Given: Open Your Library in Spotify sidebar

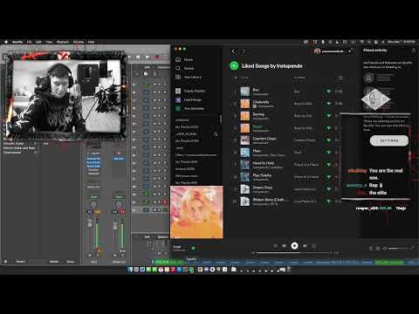Looking at the screenshot, I should point(189,77).
